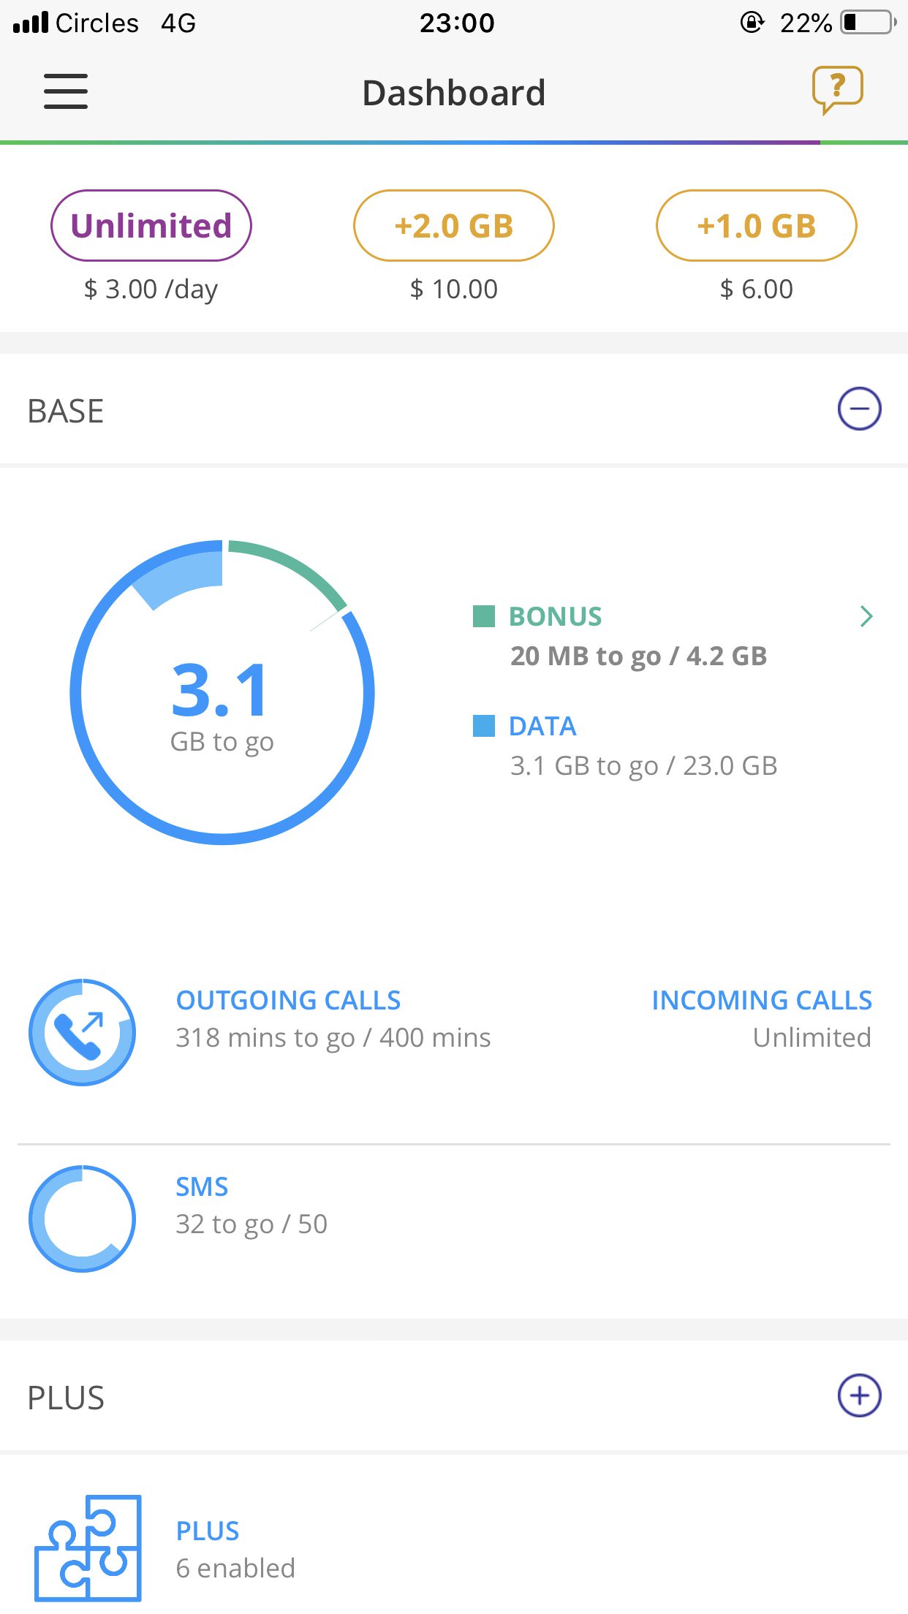The image size is (908, 1614).
Task: Add the +1.0 GB data boost
Action: [x=757, y=226]
